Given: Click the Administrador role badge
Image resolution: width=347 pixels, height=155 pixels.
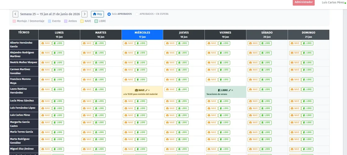Looking at the screenshot, I should 304,2.
